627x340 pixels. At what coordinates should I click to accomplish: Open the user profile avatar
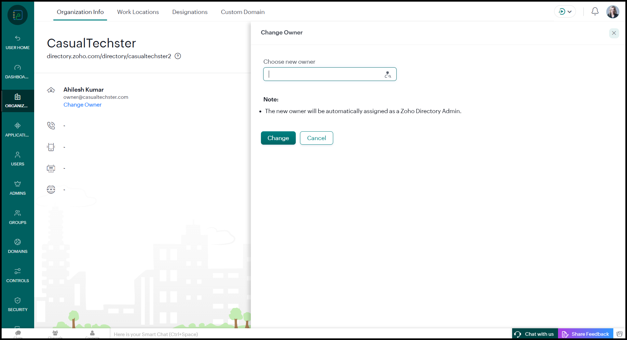tap(613, 12)
